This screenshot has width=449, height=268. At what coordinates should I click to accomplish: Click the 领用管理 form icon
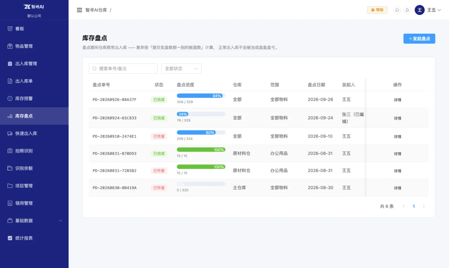[10, 203]
